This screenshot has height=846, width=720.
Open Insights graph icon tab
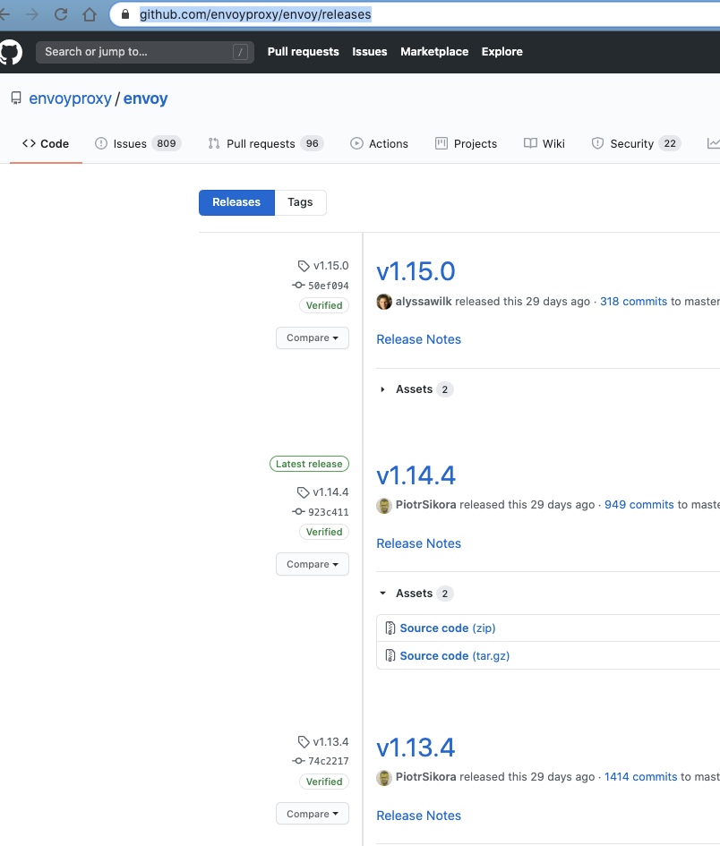click(x=714, y=143)
